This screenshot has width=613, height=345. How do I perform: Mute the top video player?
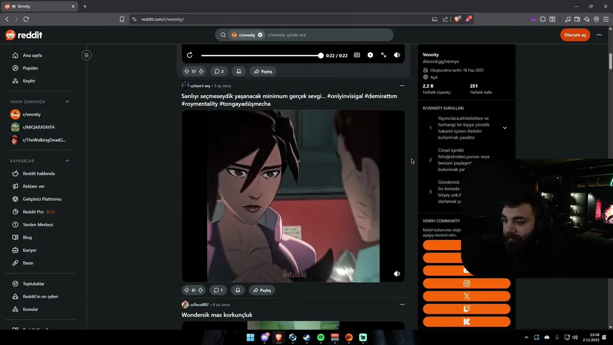tap(397, 55)
